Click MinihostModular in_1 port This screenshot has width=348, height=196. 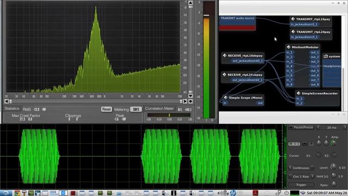pyautogui.click(x=290, y=52)
